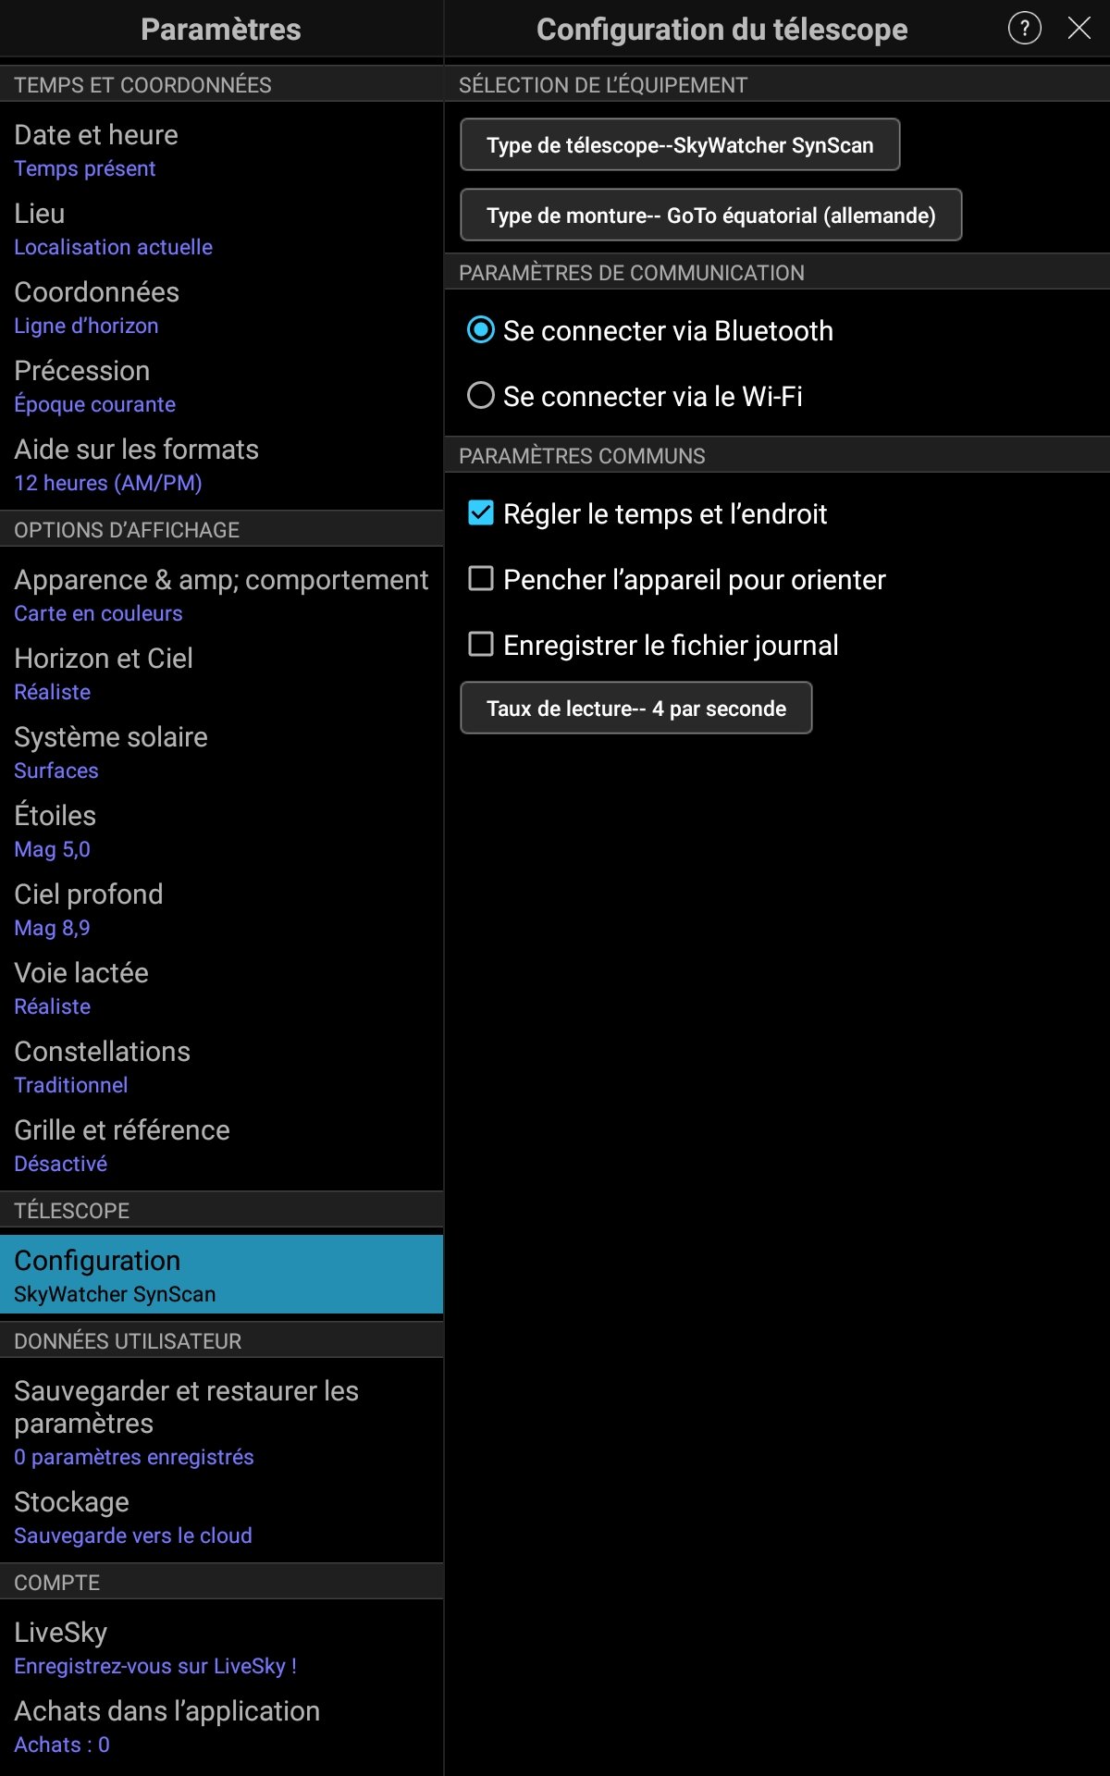This screenshot has height=1776, width=1110.
Task: Enable Pencher l'appareil pour orienter checkbox
Action: click(x=481, y=579)
